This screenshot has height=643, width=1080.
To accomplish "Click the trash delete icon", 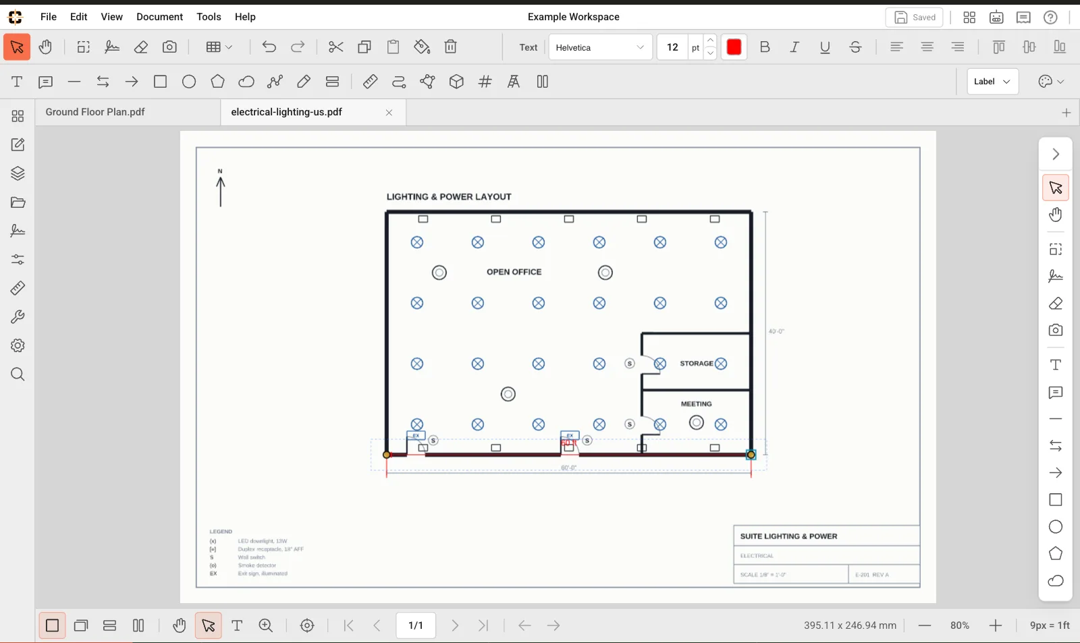I will 451,47.
